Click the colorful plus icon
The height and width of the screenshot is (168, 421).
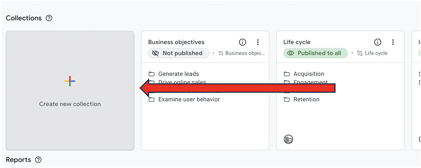70,81
